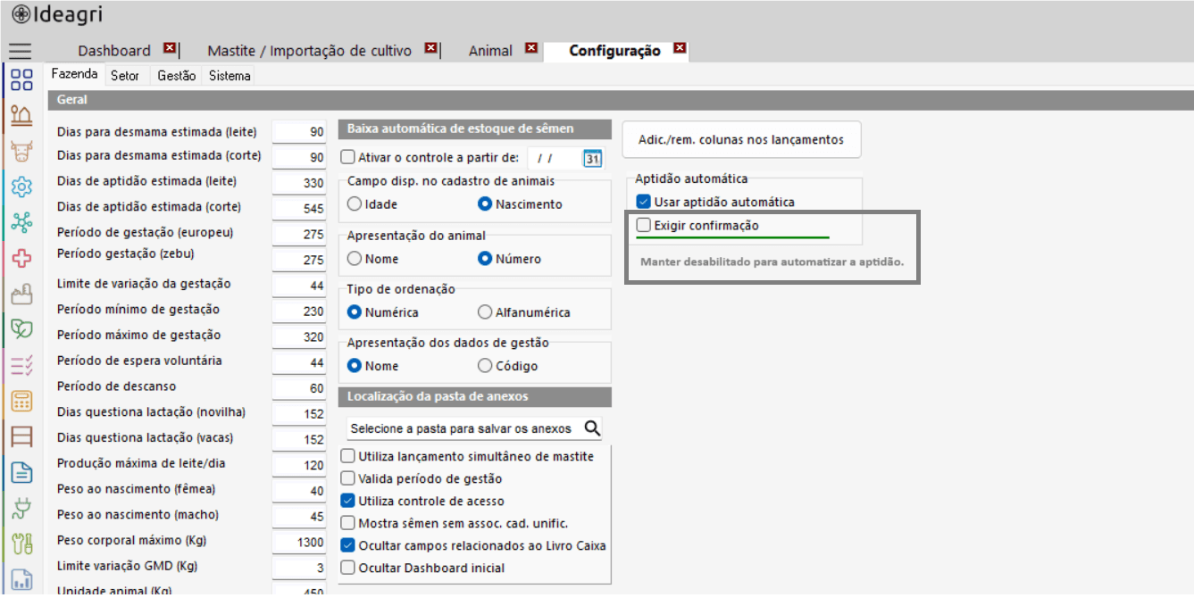Viewport: 1194px width, 606px height.
Task: Close the Mastite / Importação de cultivo tab
Action: (x=430, y=50)
